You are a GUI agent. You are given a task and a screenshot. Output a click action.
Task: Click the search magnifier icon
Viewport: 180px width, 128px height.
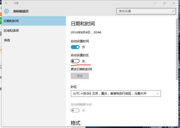173,11
